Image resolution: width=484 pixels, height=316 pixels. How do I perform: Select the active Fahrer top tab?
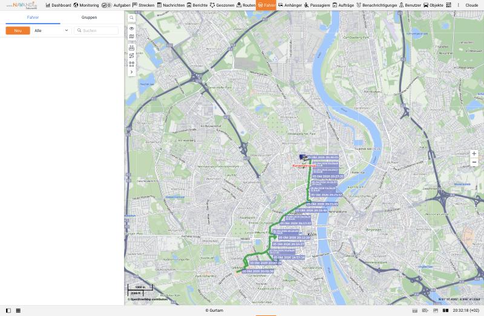tap(266, 5)
